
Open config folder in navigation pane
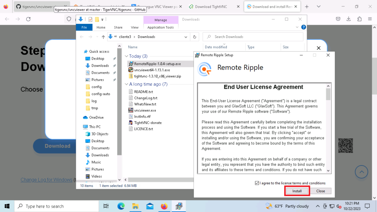click(x=96, y=87)
